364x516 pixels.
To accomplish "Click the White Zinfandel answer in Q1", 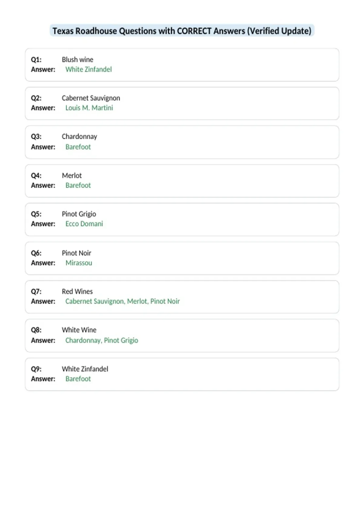I will [89, 70].
